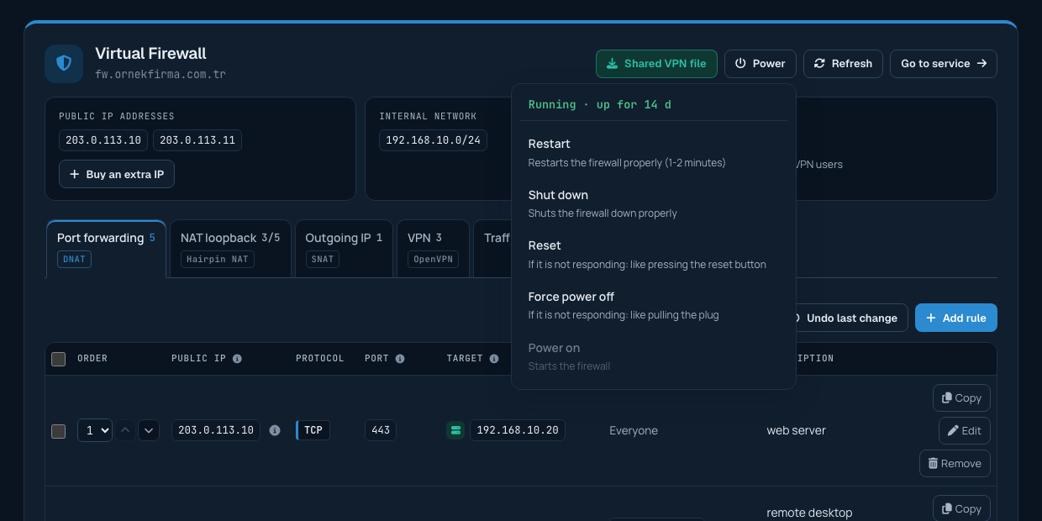Image resolution: width=1042 pixels, height=521 pixels.
Task: Click the info icon beside PORT header
Action: coord(400,359)
